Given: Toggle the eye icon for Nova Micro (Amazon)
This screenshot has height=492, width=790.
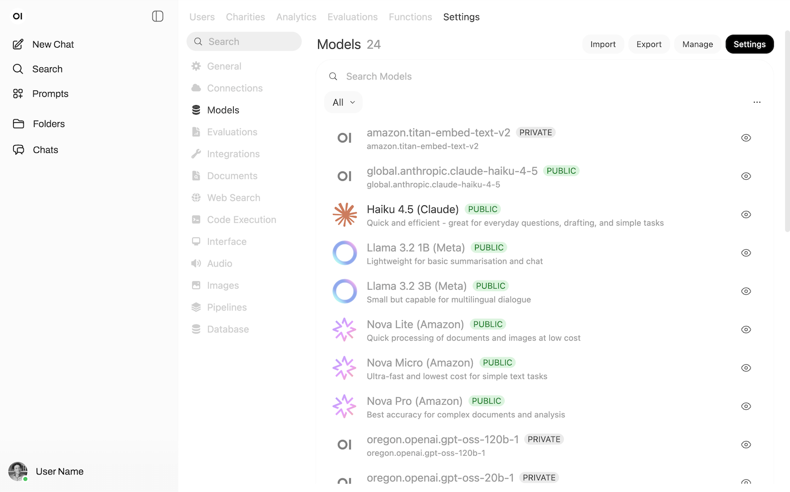Looking at the screenshot, I should [x=746, y=368].
